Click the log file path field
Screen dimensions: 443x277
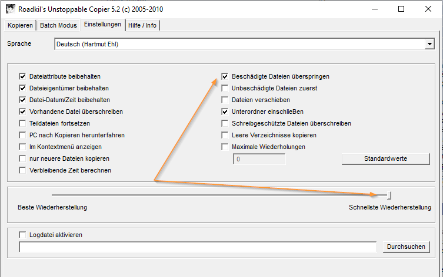pos(198,247)
